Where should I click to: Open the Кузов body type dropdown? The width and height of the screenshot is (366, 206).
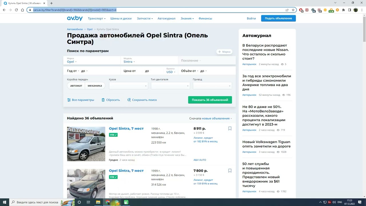(128, 86)
